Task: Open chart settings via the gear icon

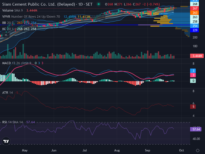Action: pos(198,150)
